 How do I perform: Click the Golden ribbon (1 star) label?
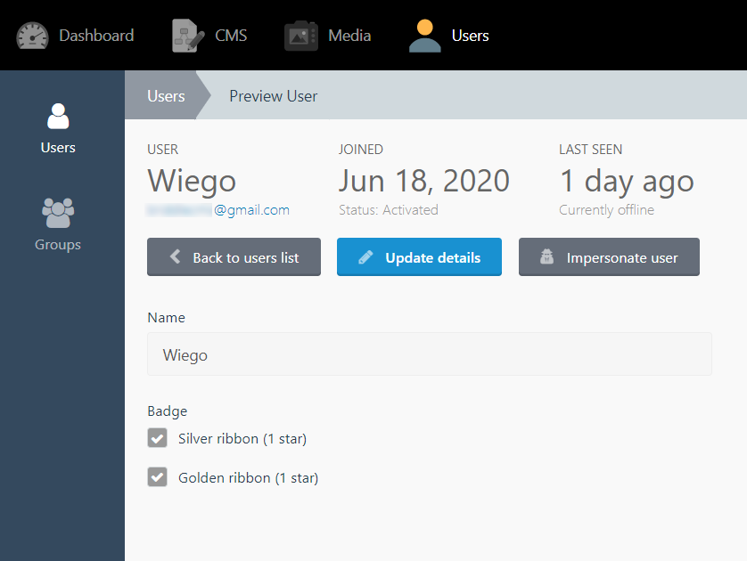coord(248,477)
